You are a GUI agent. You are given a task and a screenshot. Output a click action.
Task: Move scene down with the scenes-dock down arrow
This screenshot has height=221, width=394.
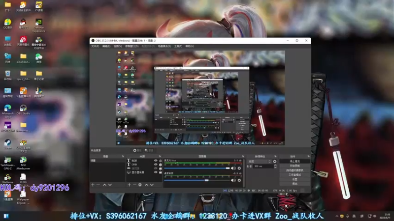[x=110, y=185]
